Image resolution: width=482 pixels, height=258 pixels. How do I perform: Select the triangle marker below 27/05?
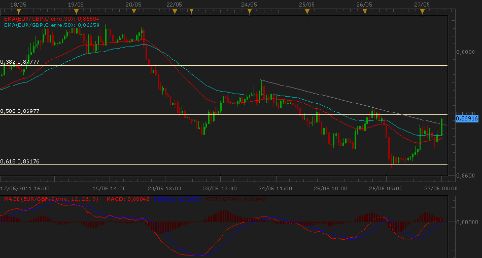click(x=422, y=11)
